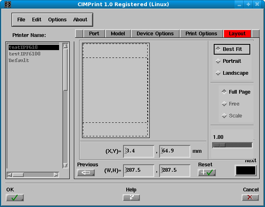Viewport: 265px width, 207px height.
Task: Open the Options menu
Action: [x=57, y=20]
